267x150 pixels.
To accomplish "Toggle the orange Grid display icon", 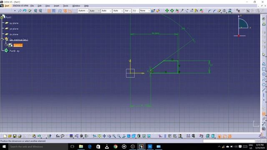I will point(49,11).
